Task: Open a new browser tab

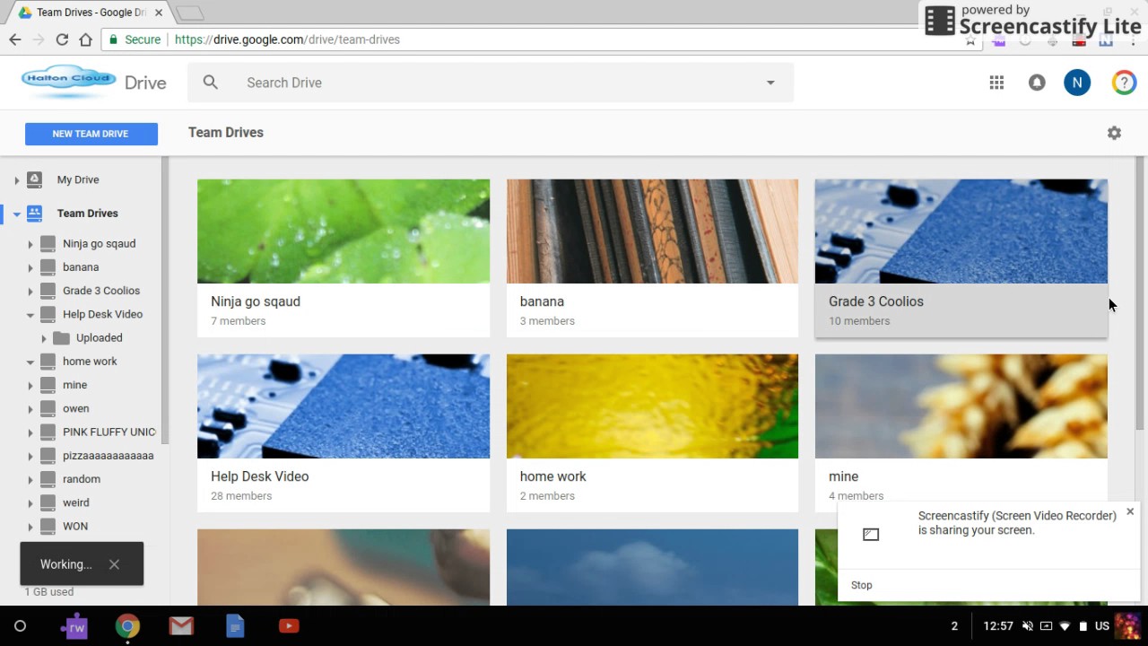Action: click(x=189, y=13)
